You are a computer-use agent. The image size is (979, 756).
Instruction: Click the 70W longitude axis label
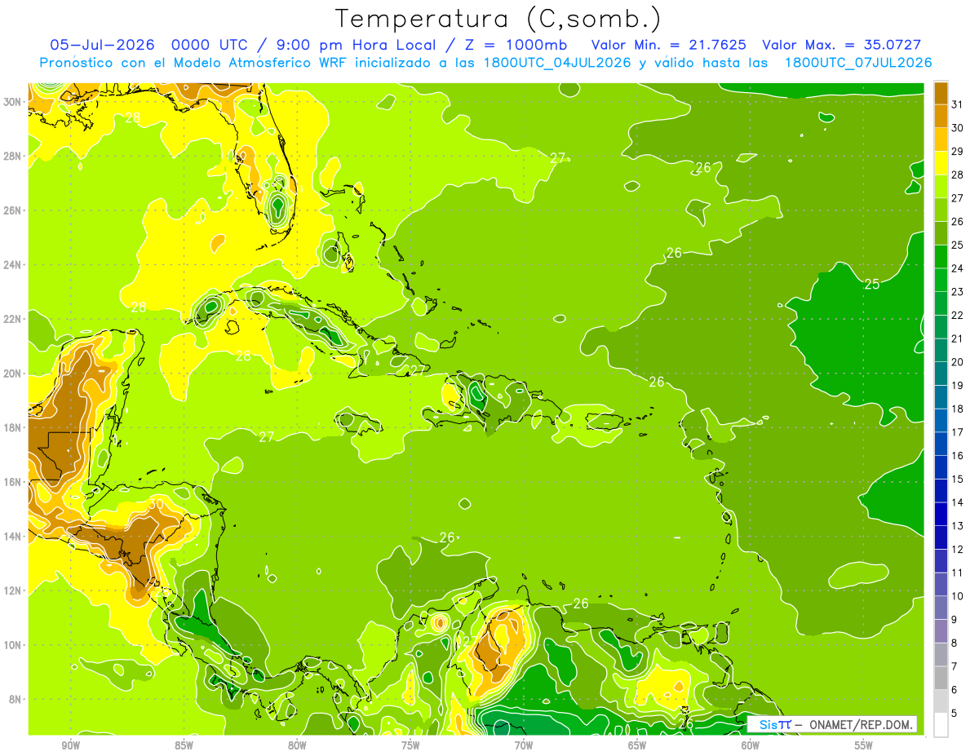pyautogui.click(x=524, y=745)
